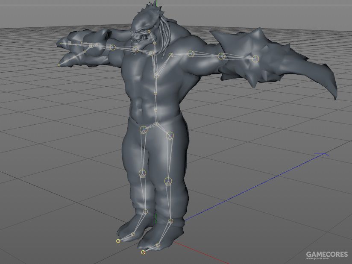Select the elbow joint of the clawed arm

coord(113,47)
